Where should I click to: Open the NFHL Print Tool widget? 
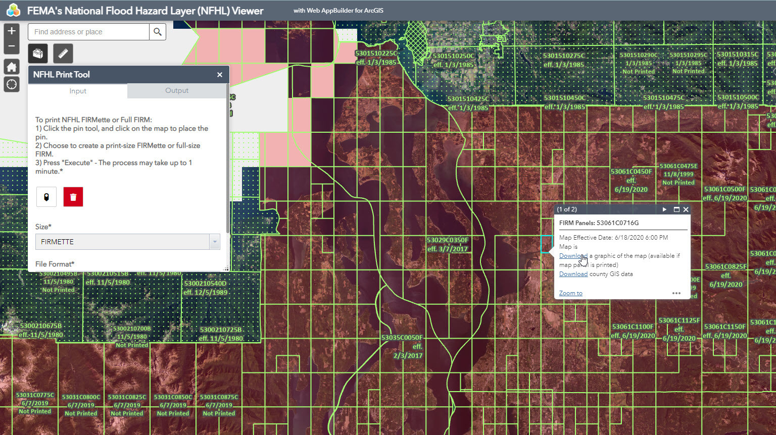pos(38,53)
